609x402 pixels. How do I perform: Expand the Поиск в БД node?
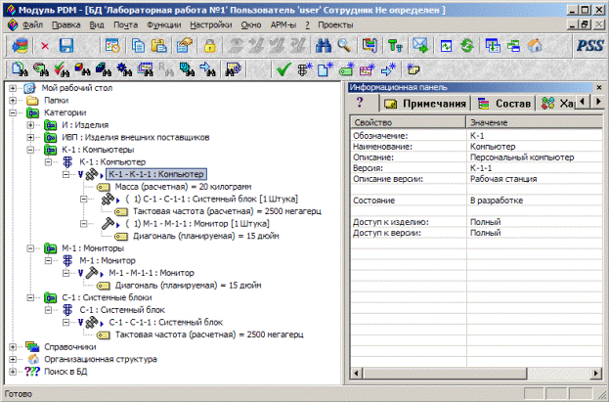click(x=13, y=372)
